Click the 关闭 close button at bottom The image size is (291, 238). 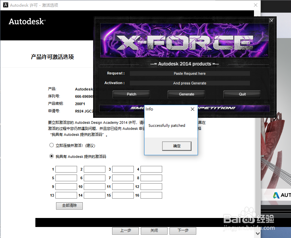pyautogui.click(x=154, y=231)
